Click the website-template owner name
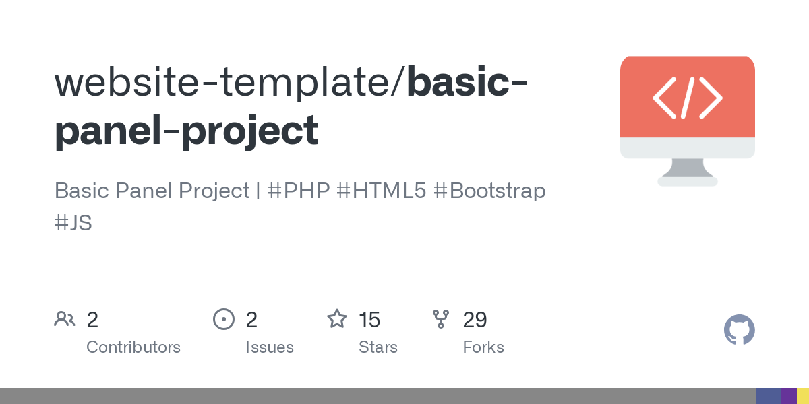Screen dimensions: 809x404 (228, 81)
